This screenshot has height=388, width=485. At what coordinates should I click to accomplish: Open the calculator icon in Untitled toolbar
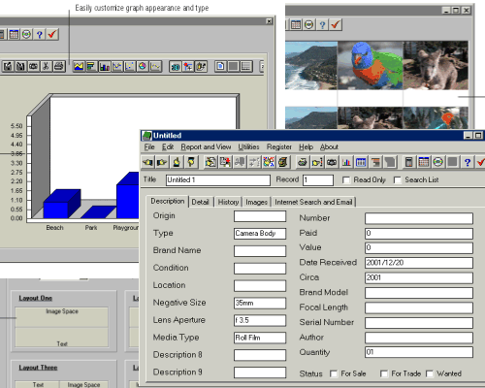408,162
